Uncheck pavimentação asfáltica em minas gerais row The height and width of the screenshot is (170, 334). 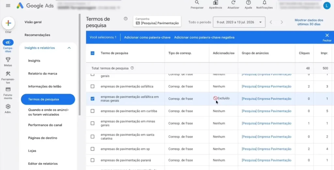(x=92, y=99)
